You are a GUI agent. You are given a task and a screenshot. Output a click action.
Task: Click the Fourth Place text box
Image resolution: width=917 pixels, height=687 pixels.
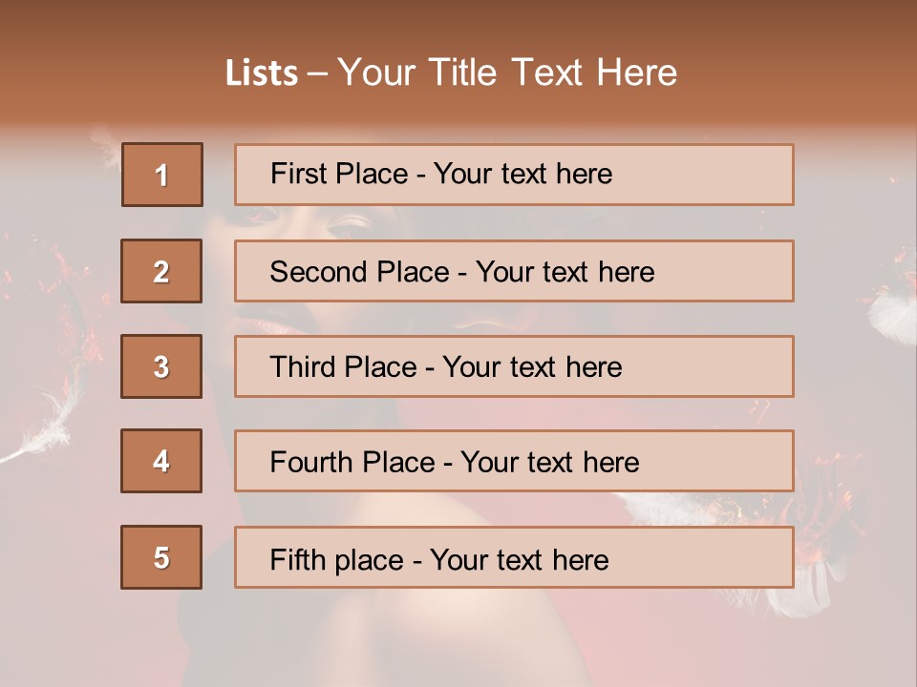pos(514,462)
